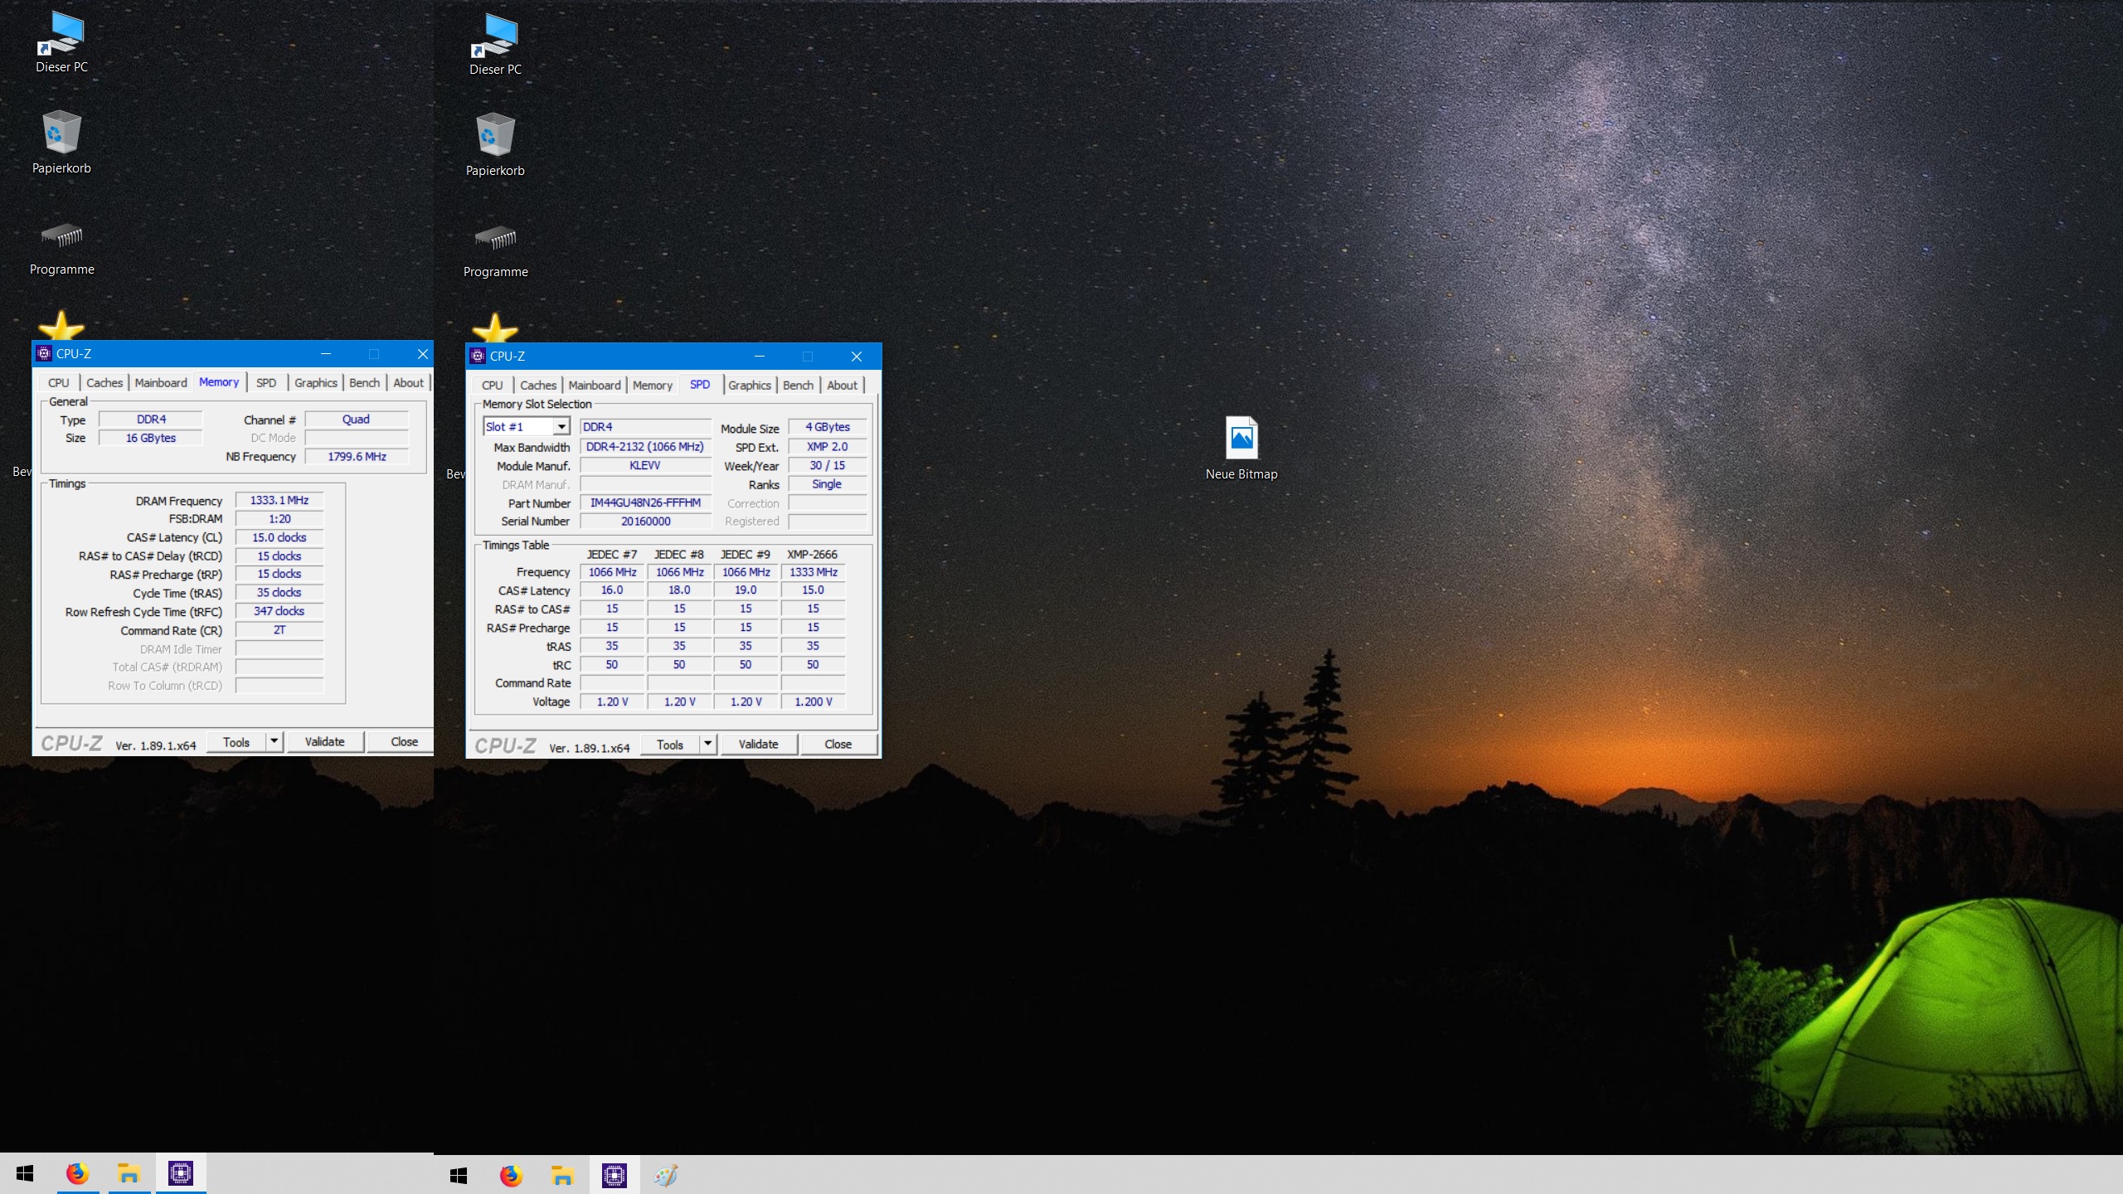Click the right Windows Start button

pyautogui.click(x=459, y=1175)
